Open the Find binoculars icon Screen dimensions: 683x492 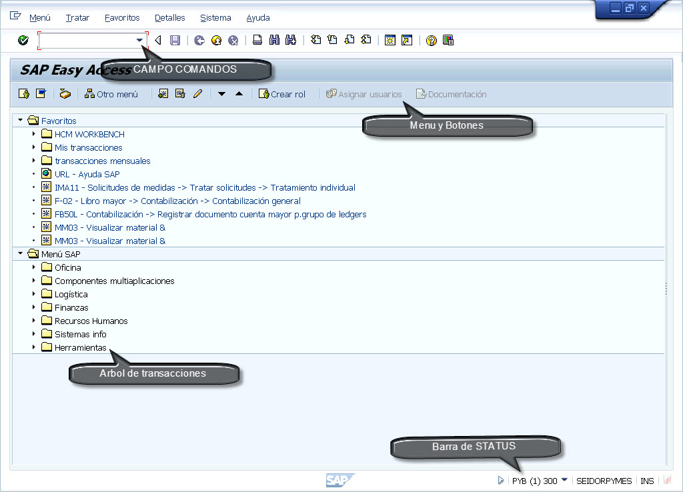[275, 40]
